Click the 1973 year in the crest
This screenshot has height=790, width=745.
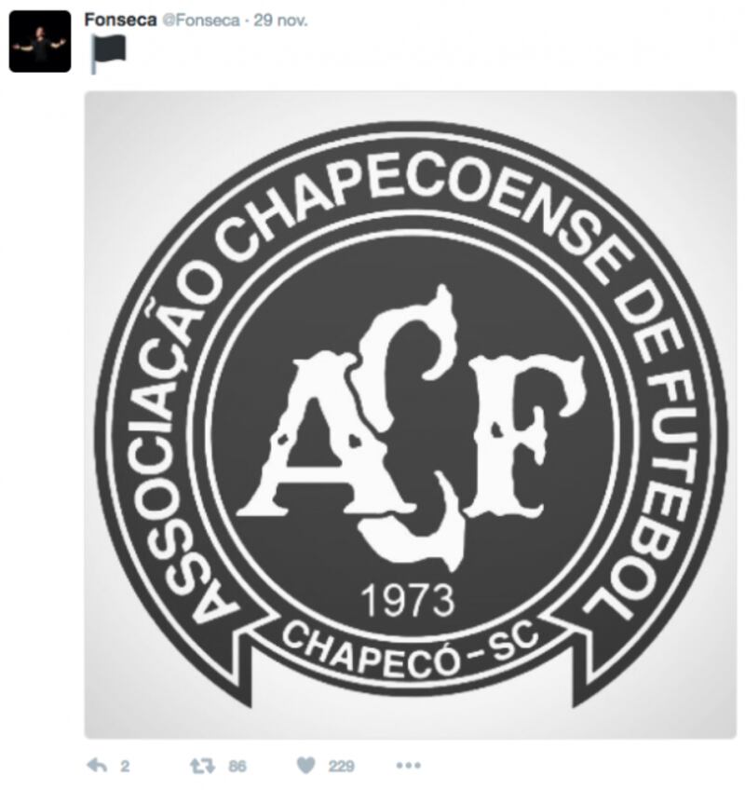pos(408,600)
